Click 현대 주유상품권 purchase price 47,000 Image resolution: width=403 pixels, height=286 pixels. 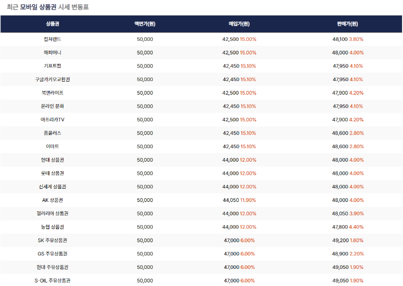[232, 267]
